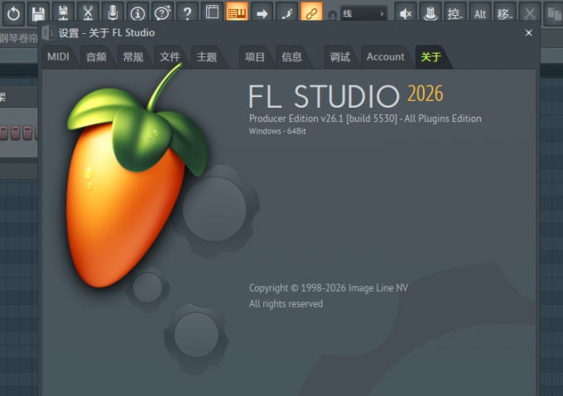Switch to the MIDI tab
The width and height of the screenshot is (563, 396).
(x=58, y=57)
